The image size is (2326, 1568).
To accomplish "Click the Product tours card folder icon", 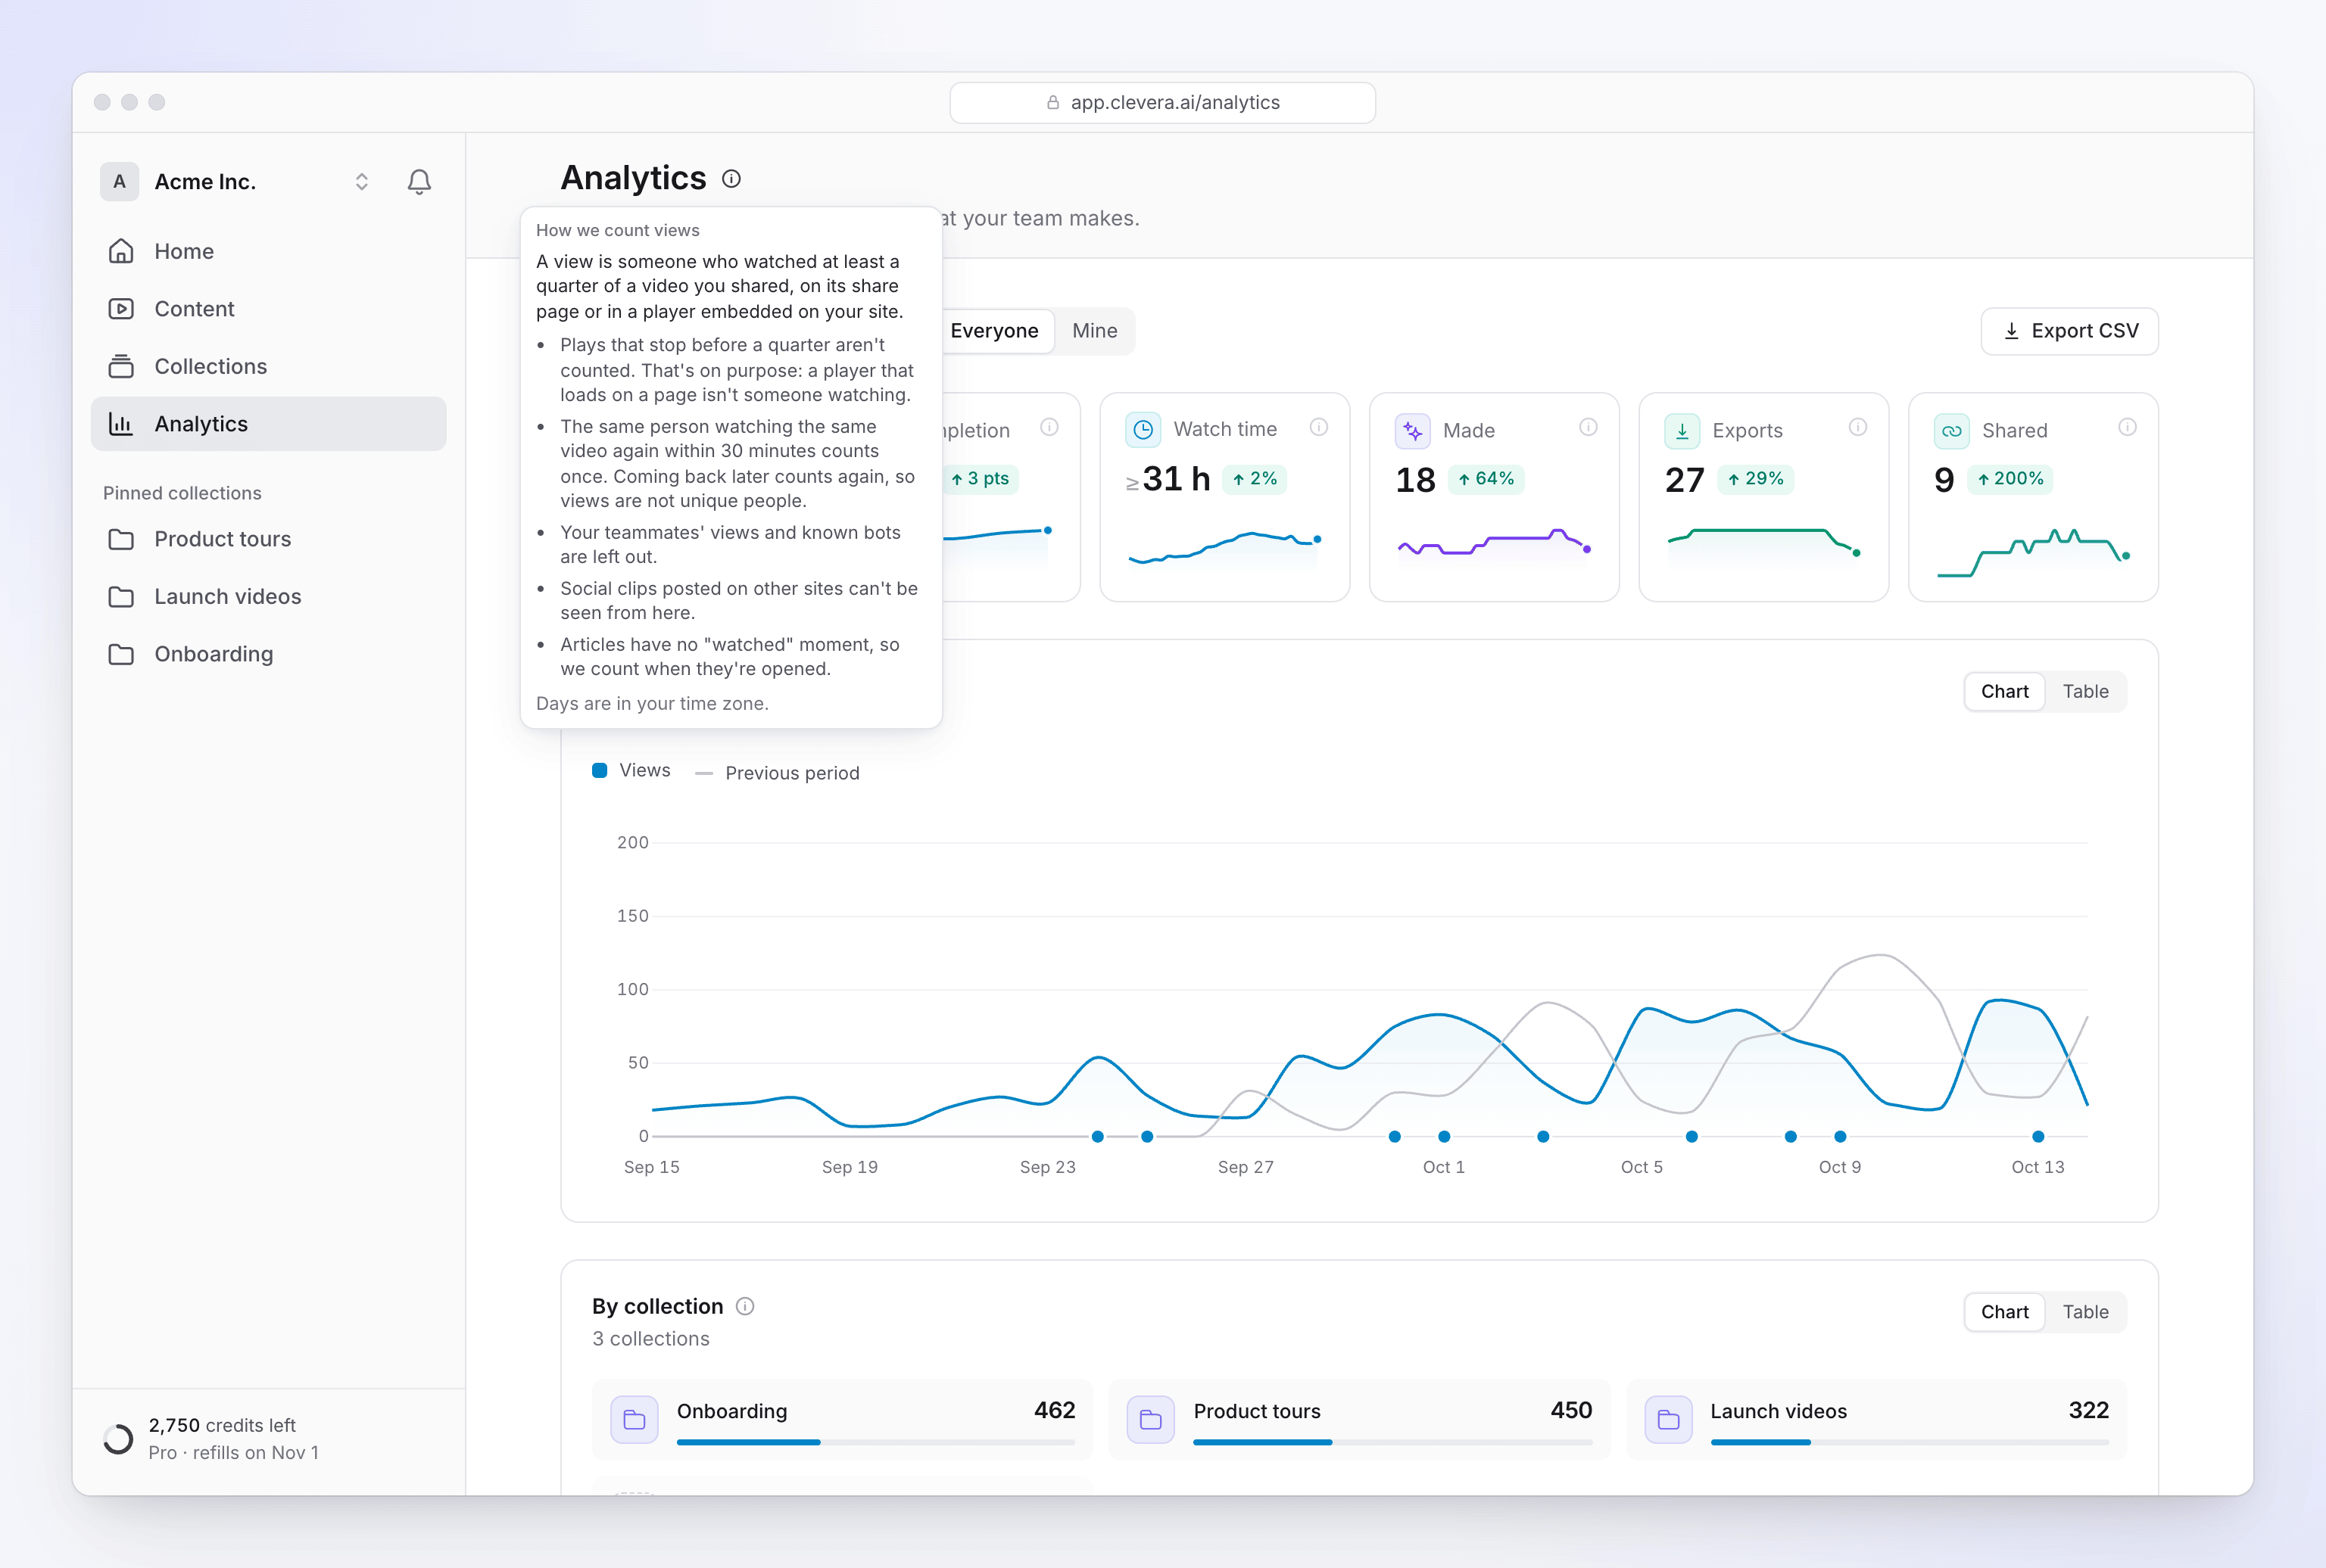I will [1150, 1419].
